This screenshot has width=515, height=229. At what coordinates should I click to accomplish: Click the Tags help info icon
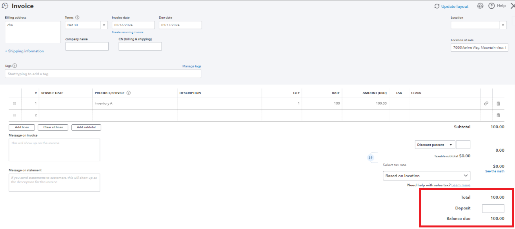(x=15, y=66)
